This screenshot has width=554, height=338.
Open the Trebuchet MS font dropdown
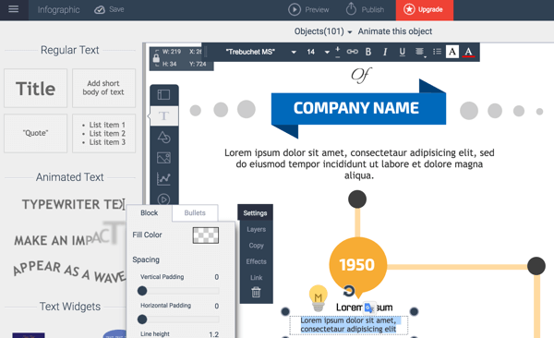tap(260, 52)
